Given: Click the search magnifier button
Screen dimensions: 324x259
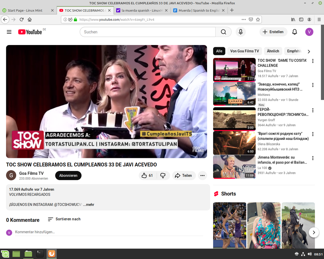Looking at the screenshot, I should point(223,32).
